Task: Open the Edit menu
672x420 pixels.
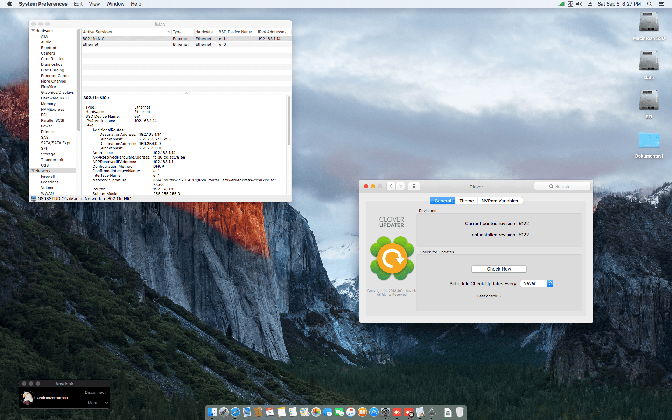Action: point(78,4)
